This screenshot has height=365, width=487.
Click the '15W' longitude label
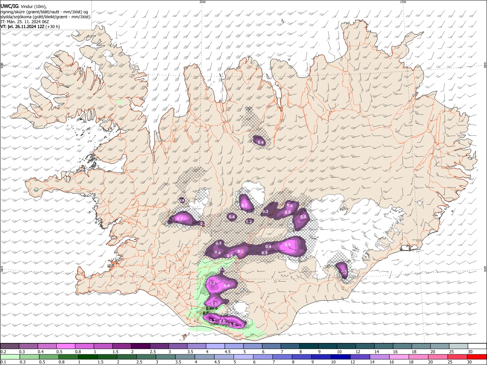(x=403, y=2)
